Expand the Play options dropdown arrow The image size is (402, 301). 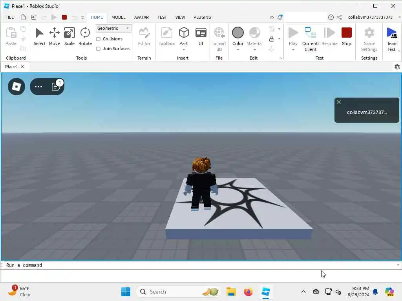click(293, 50)
